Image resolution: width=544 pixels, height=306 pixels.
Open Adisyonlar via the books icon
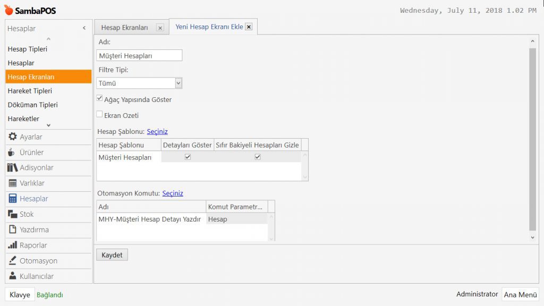(13, 168)
